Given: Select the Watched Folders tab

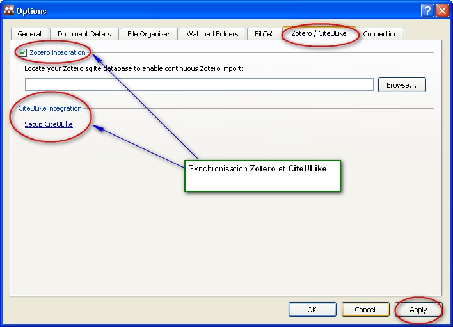Looking at the screenshot, I should 212,34.
